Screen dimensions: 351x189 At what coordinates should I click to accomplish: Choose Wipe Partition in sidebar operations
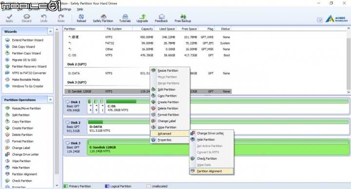tap(18, 161)
